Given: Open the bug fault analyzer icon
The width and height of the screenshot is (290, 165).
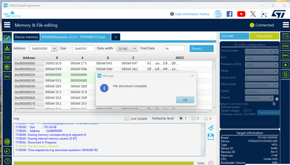Looking at the screenshot, I should tap(285, 65).
